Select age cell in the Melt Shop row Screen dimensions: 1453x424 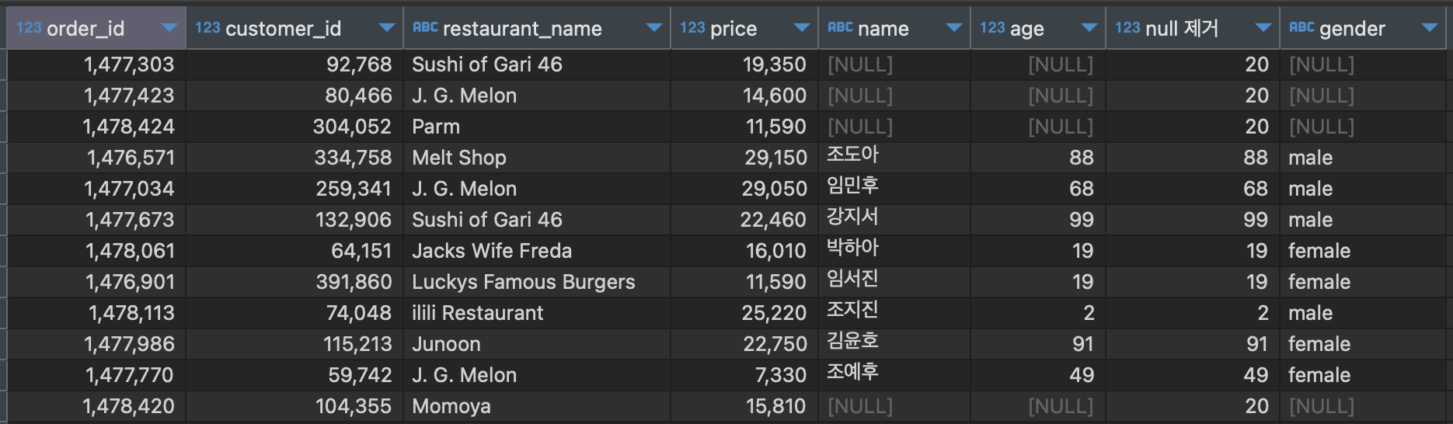coord(1038,158)
